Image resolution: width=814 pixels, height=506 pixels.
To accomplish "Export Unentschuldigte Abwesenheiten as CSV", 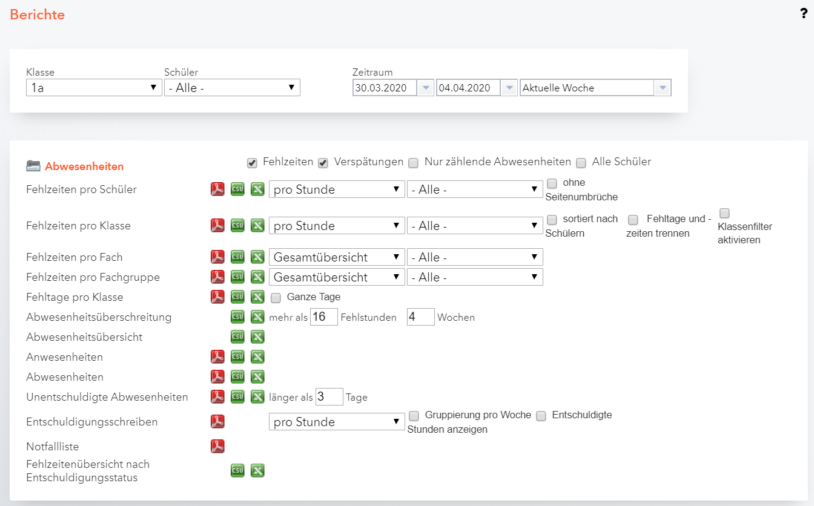I will (x=237, y=397).
